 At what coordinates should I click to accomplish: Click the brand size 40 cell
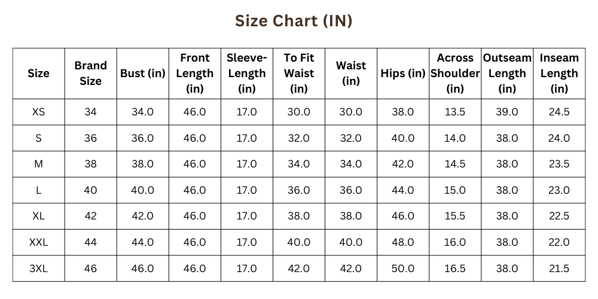click(90, 190)
